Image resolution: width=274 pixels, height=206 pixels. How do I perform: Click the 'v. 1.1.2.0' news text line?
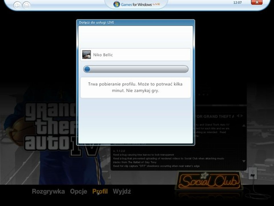[x=119, y=151]
